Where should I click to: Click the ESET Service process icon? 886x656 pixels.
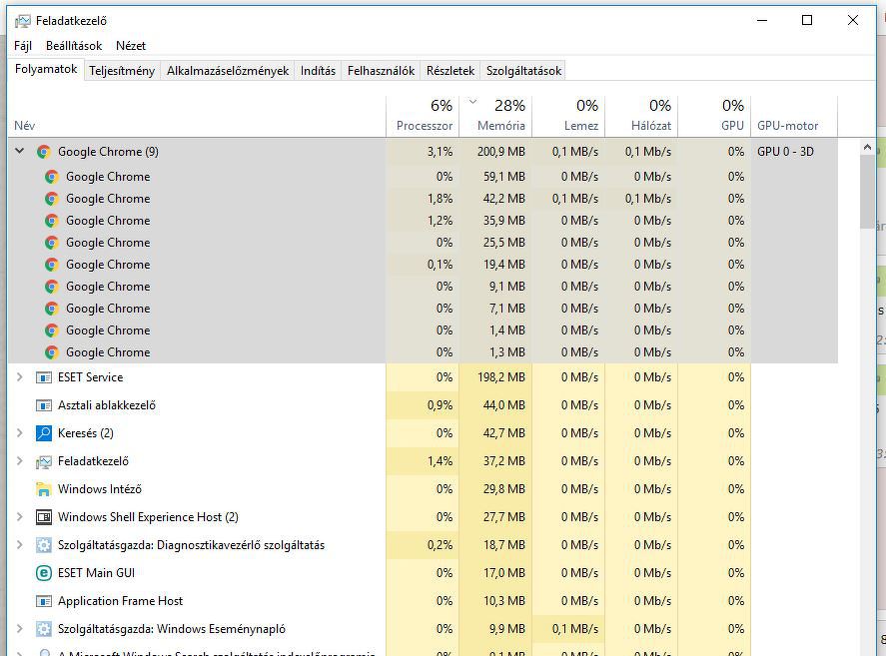[x=43, y=377]
